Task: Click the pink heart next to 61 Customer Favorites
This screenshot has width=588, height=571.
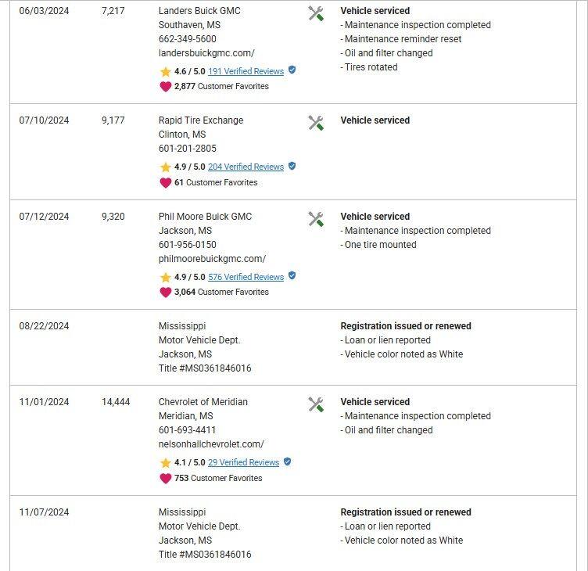Action: (x=166, y=183)
